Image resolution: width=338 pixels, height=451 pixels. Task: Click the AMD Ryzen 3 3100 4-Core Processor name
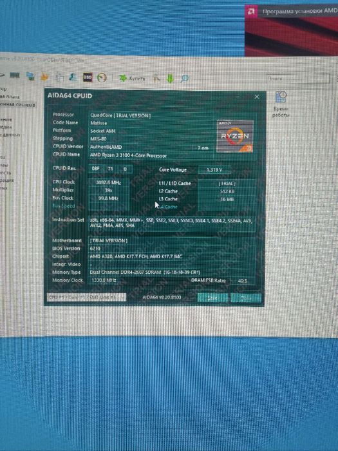[129, 155]
